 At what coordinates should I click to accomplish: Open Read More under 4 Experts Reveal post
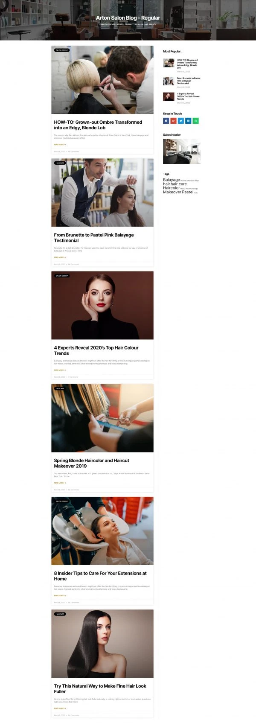[x=60, y=370]
